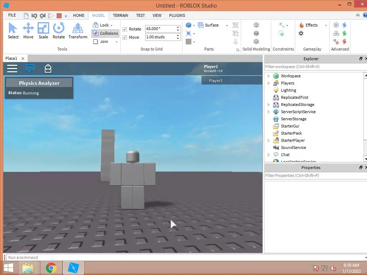This screenshot has width=367, height=275.
Task: Expand the StarterPlayer tree node
Action: tap(269, 140)
